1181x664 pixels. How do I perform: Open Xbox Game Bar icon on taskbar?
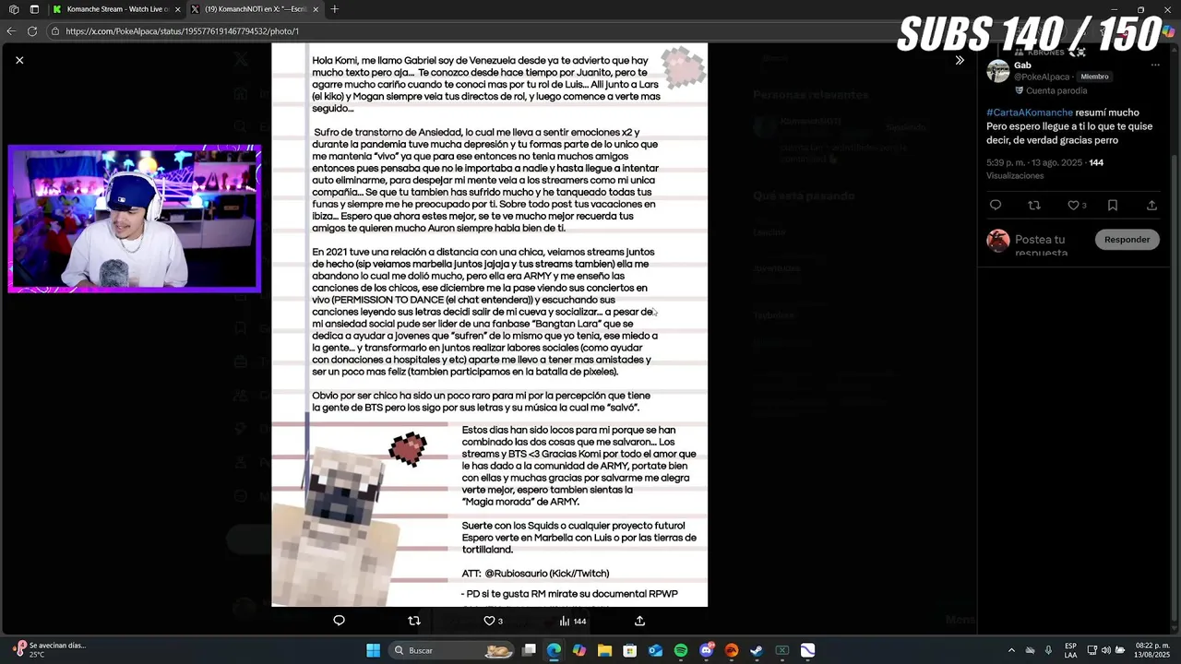click(782, 650)
